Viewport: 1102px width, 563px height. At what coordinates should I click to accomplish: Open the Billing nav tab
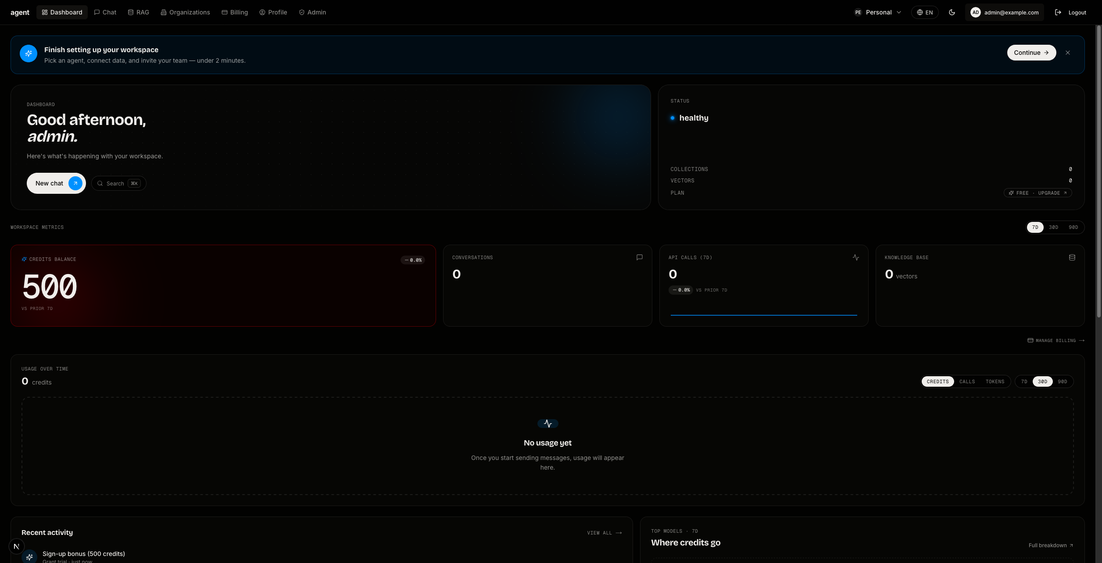click(x=235, y=12)
